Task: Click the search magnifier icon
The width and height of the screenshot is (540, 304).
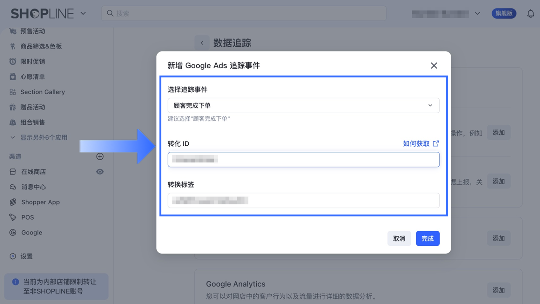Action: pyautogui.click(x=110, y=13)
